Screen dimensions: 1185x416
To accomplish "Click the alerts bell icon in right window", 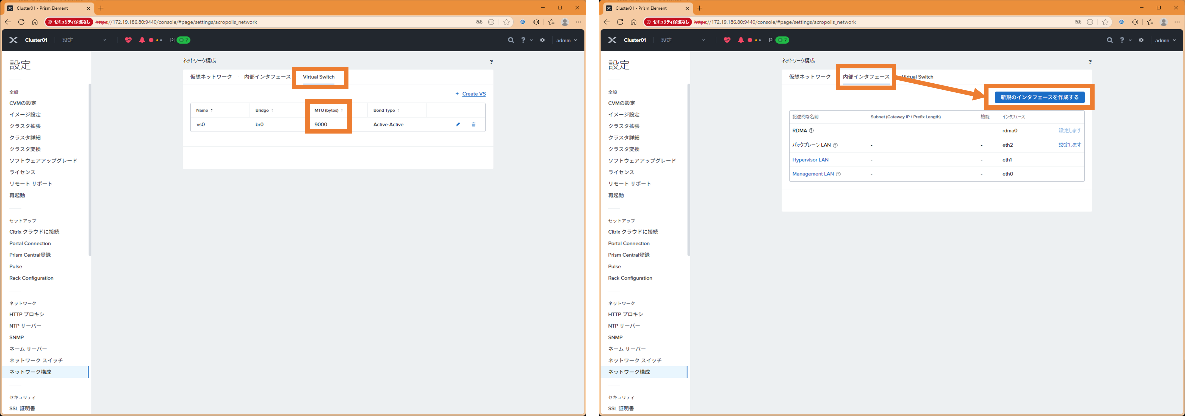I will pyautogui.click(x=741, y=40).
